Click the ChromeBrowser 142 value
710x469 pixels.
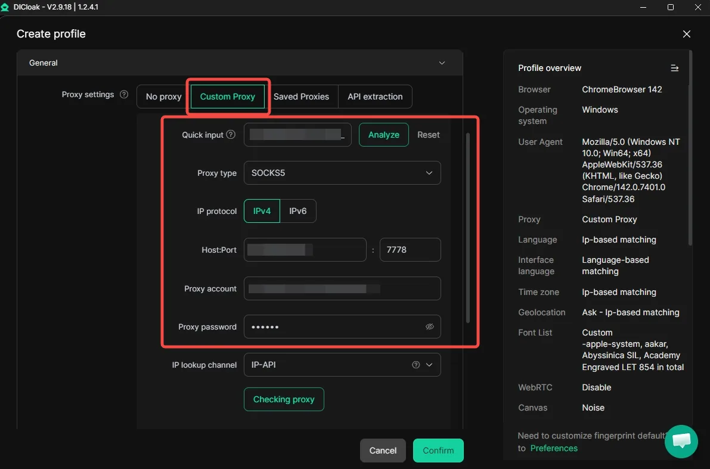622,89
